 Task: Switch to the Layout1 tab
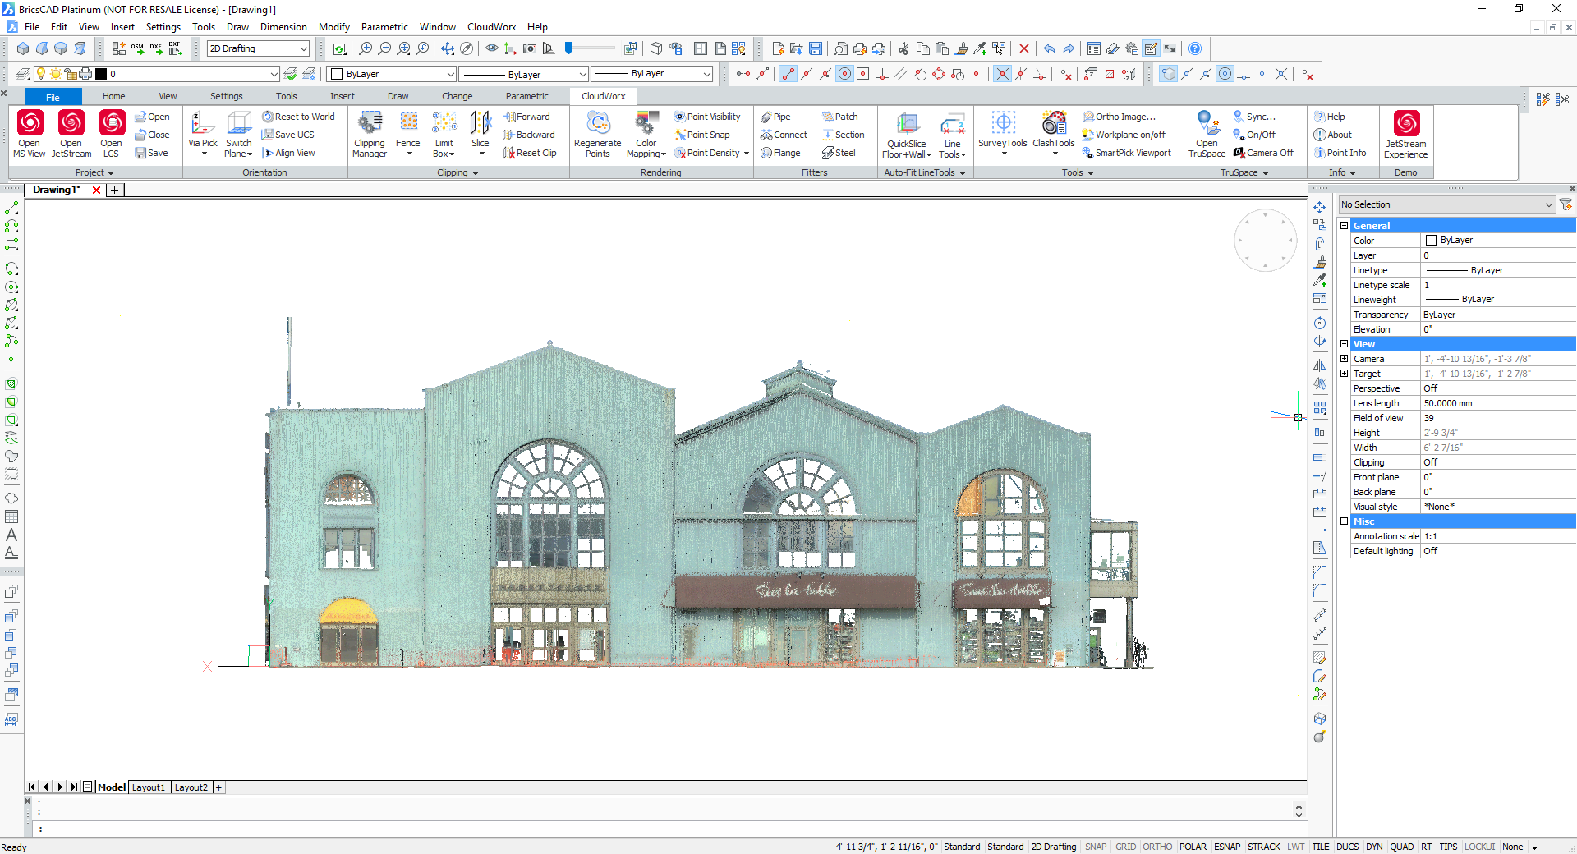click(149, 787)
